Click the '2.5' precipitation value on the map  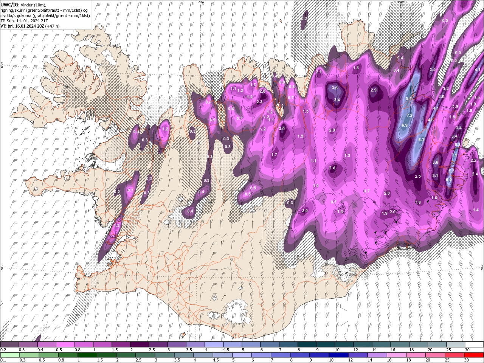click(x=418, y=177)
